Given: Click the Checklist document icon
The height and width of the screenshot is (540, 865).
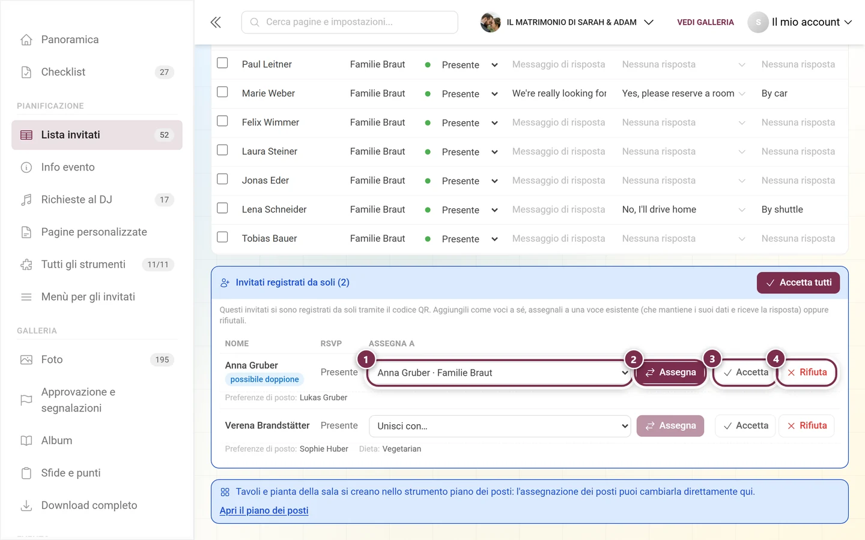Looking at the screenshot, I should (26, 72).
